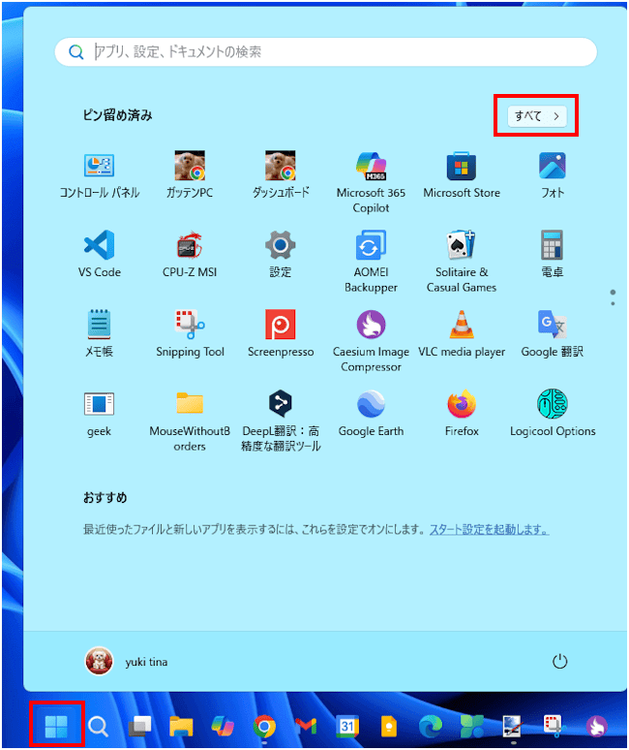
Task: Launch VS Code from the Start menu
Action: (x=99, y=255)
